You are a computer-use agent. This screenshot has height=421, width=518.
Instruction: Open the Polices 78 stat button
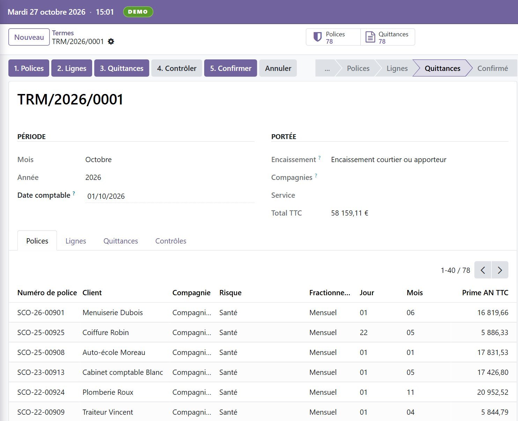click(x=333, y=37)
